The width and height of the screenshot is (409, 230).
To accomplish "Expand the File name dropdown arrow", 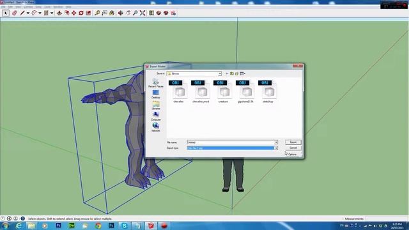I will click(x=276, y=142).
